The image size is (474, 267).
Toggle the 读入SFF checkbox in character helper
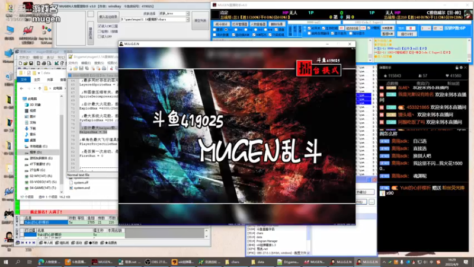tap(100, 37)
